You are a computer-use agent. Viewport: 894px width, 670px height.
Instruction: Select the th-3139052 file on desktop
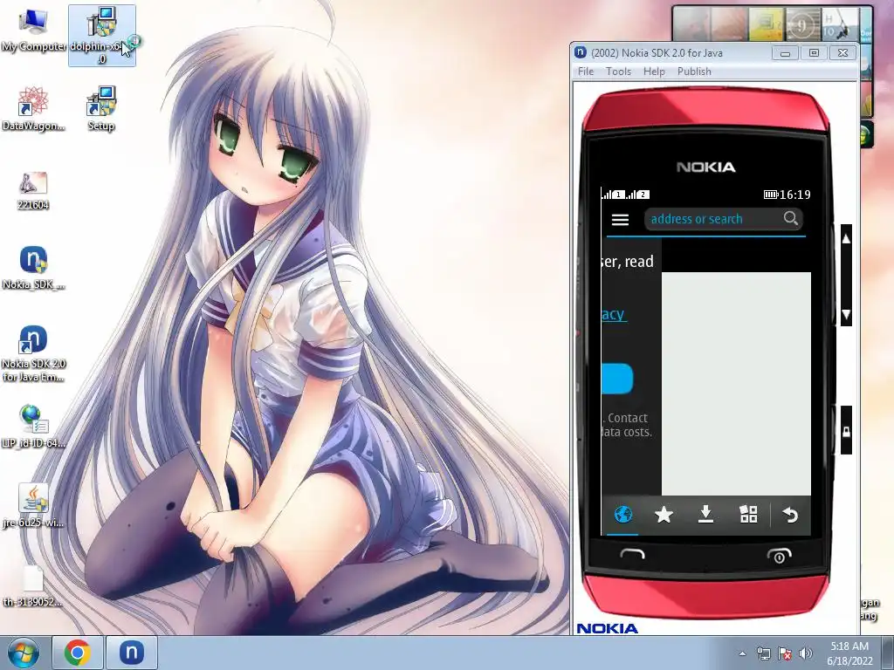33,585
